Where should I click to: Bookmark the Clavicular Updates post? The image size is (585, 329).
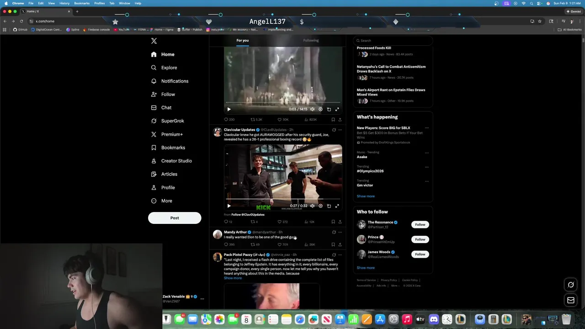click(333, 222)
